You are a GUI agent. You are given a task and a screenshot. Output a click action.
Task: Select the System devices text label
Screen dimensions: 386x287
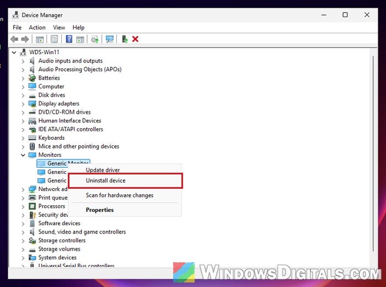(57, 257)
